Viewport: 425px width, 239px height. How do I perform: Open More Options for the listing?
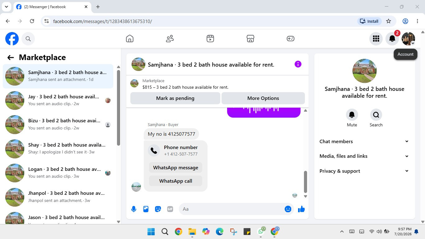point(263,98)
